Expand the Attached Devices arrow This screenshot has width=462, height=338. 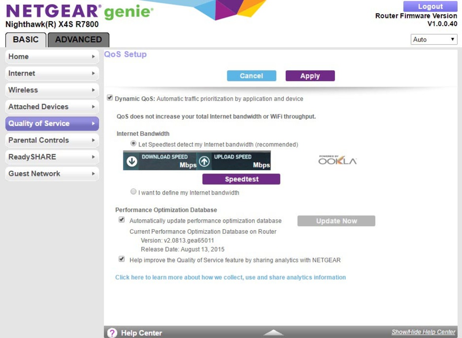(x=93, y=107)
